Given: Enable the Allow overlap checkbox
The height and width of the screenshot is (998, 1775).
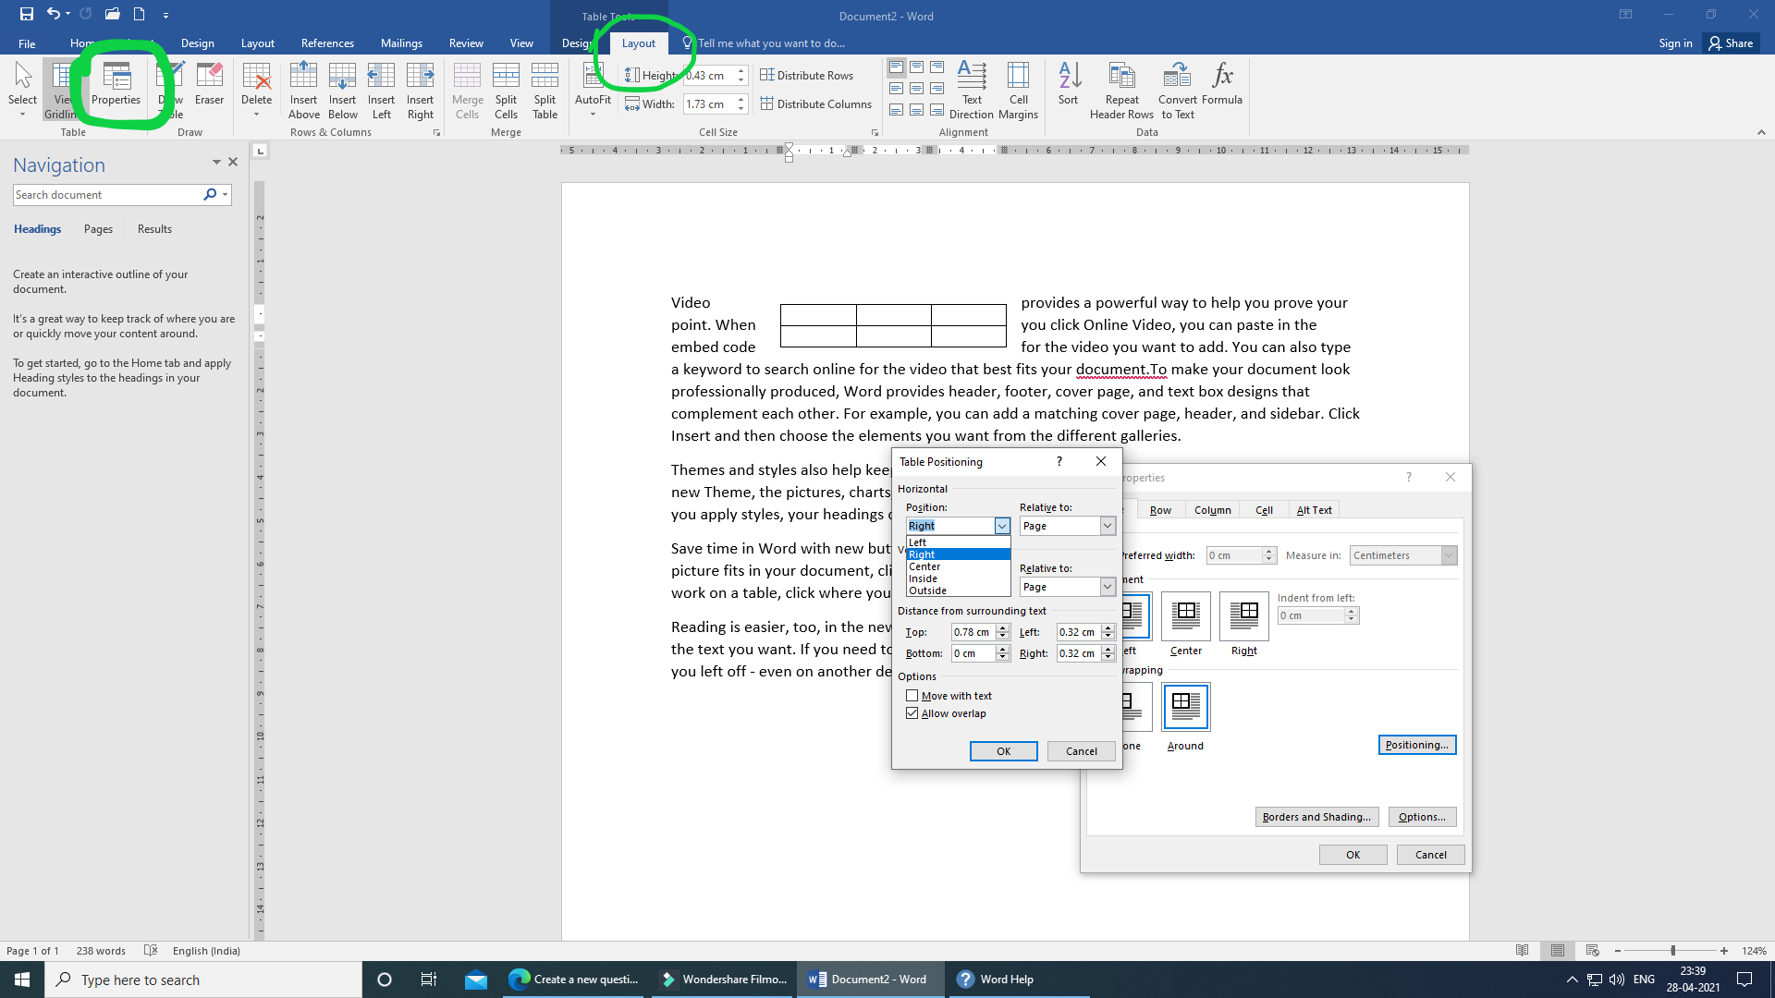Looking at the screenshot, I should click(x=912, y=712).
